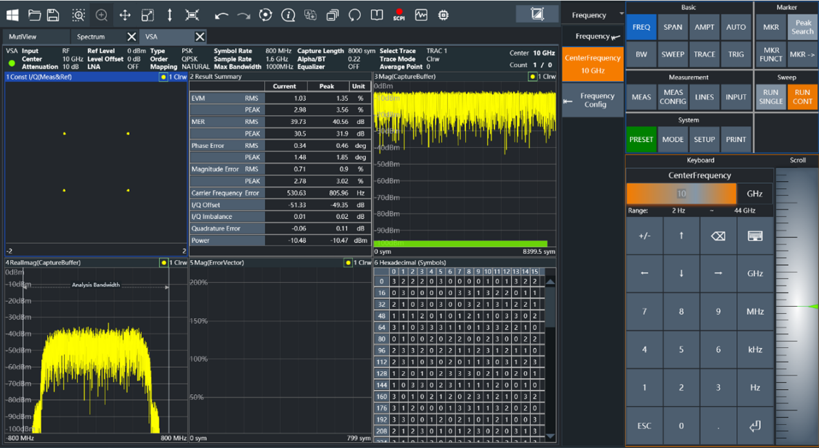Open the Frequency menu dropdown at top
Screen dimensions: 819x448
click(x=593, y=15)
